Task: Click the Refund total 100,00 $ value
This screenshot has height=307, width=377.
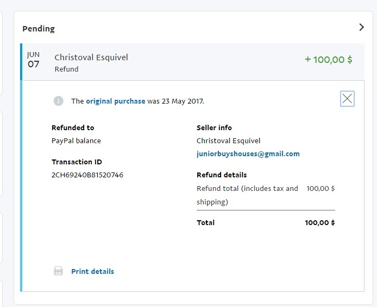Action: click(x=321, y=188)
